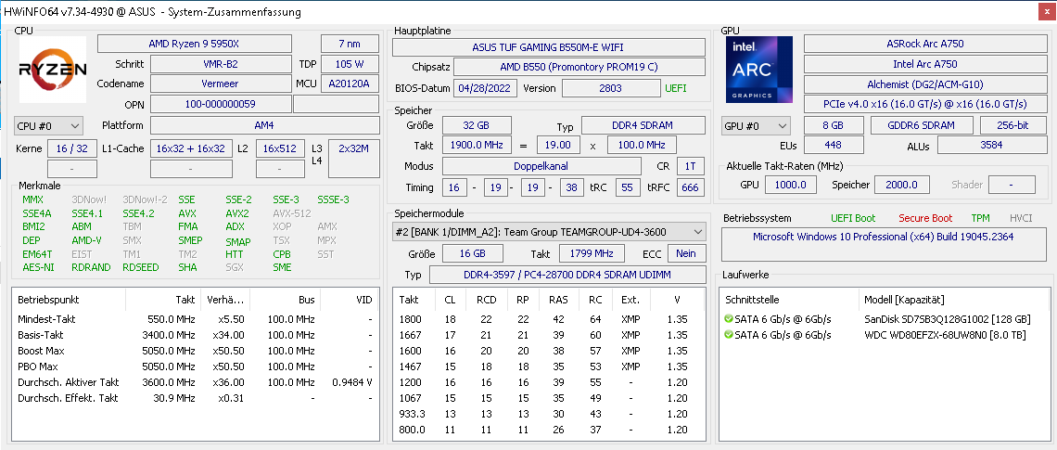Click the OPN 100-000000059 field
1057x450 pixels.
click(x=220, y=104)
